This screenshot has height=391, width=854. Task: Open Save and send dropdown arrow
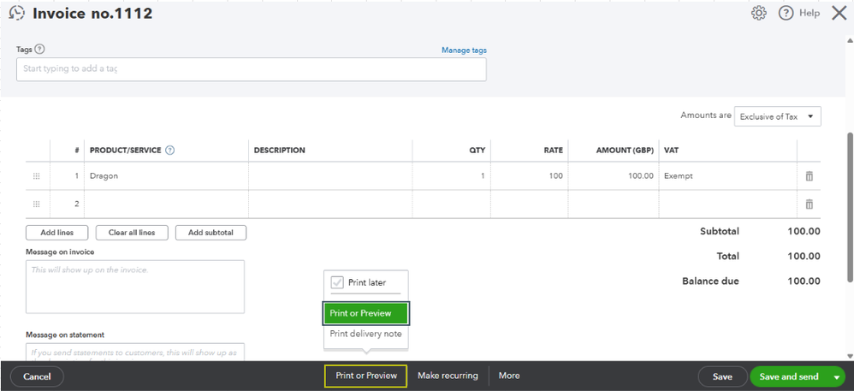click(x=837, y=376)
